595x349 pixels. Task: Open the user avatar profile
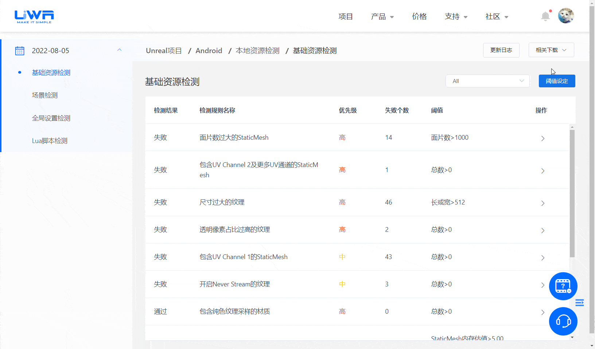click(x=566, y=16)
